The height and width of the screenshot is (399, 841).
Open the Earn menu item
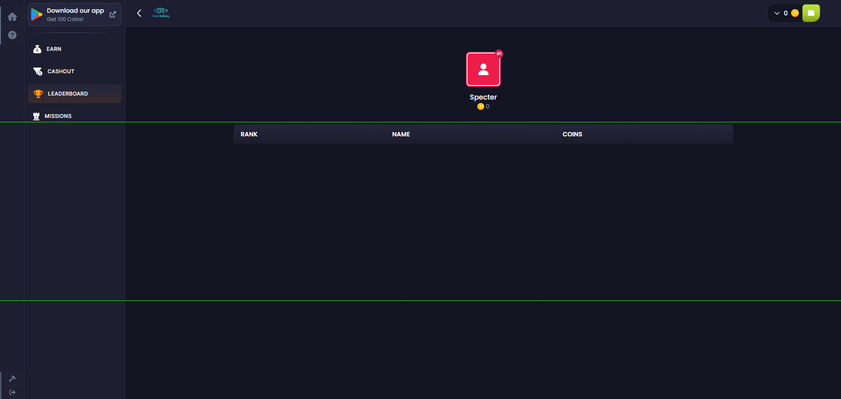click(54, 49)
